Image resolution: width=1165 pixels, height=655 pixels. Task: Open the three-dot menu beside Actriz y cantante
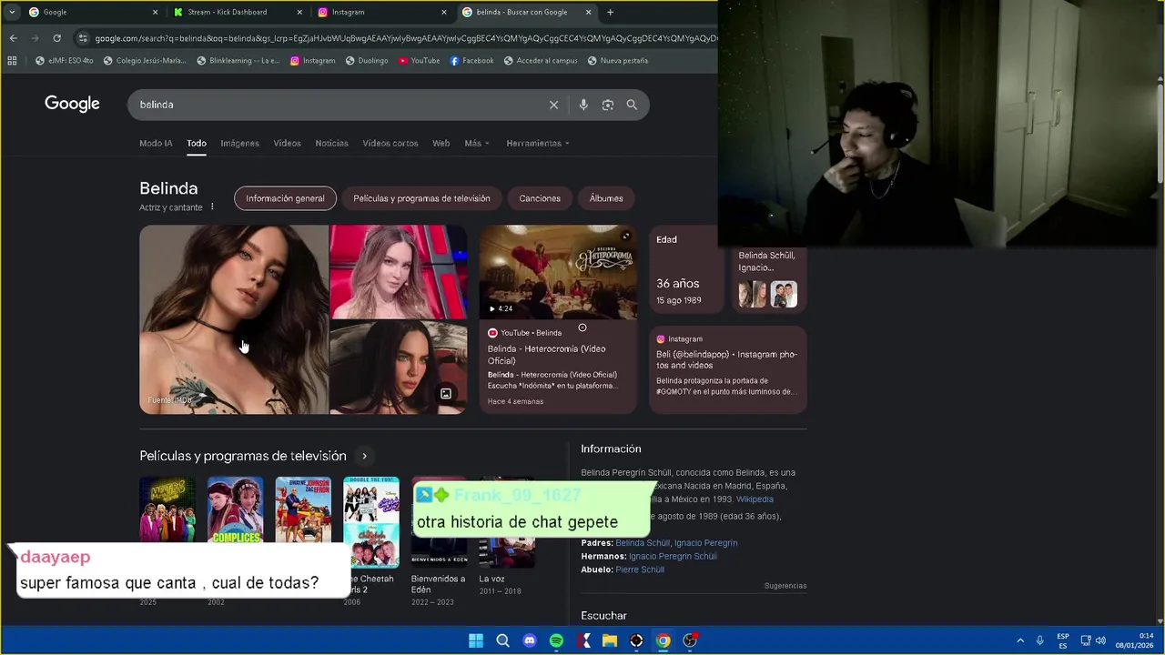212,207
